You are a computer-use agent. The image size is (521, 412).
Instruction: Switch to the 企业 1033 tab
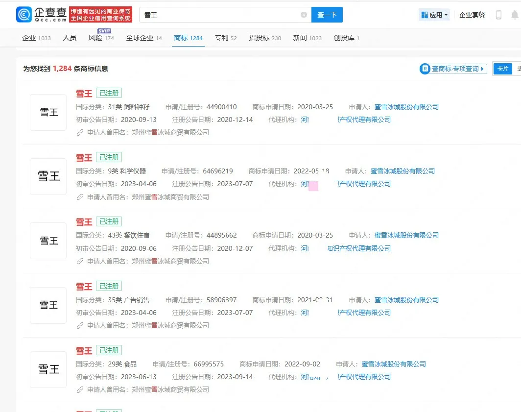[x=37, y=38]
